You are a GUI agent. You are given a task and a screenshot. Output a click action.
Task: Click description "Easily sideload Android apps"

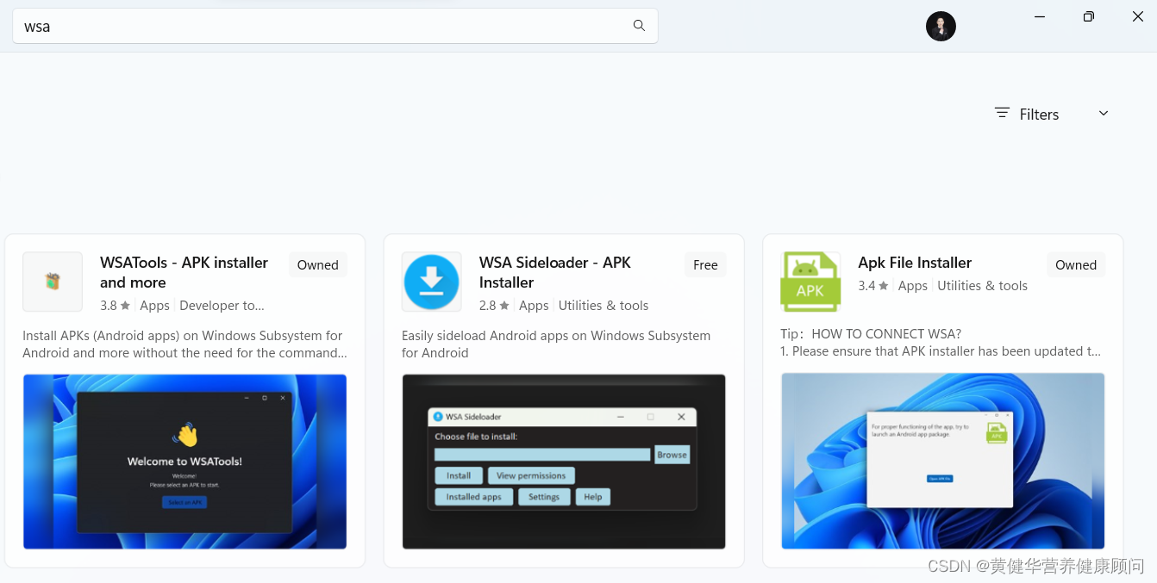coord(556,344)
